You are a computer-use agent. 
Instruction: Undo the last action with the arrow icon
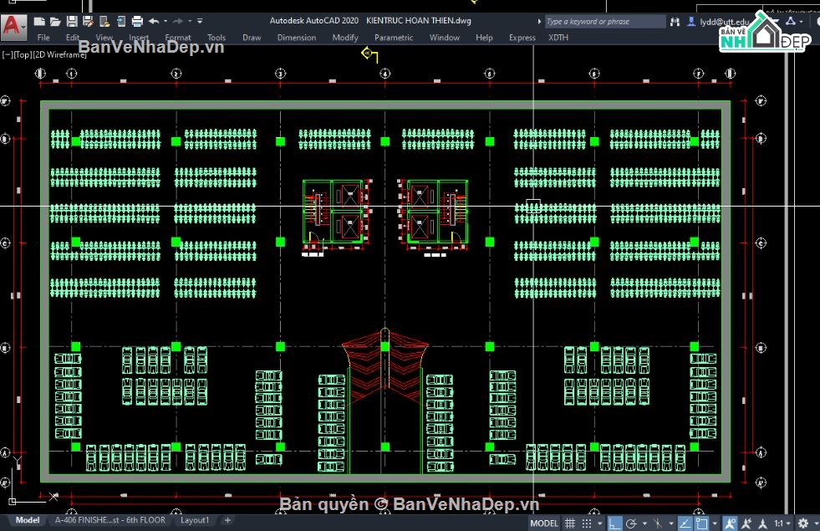(x=154, y=21)
